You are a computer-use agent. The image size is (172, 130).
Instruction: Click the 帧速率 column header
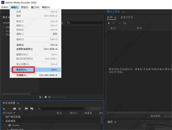pos(88,113)
